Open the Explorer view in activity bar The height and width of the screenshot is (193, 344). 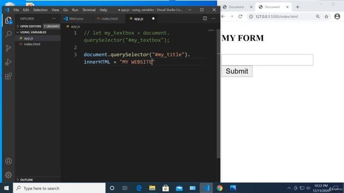(9, 20)
